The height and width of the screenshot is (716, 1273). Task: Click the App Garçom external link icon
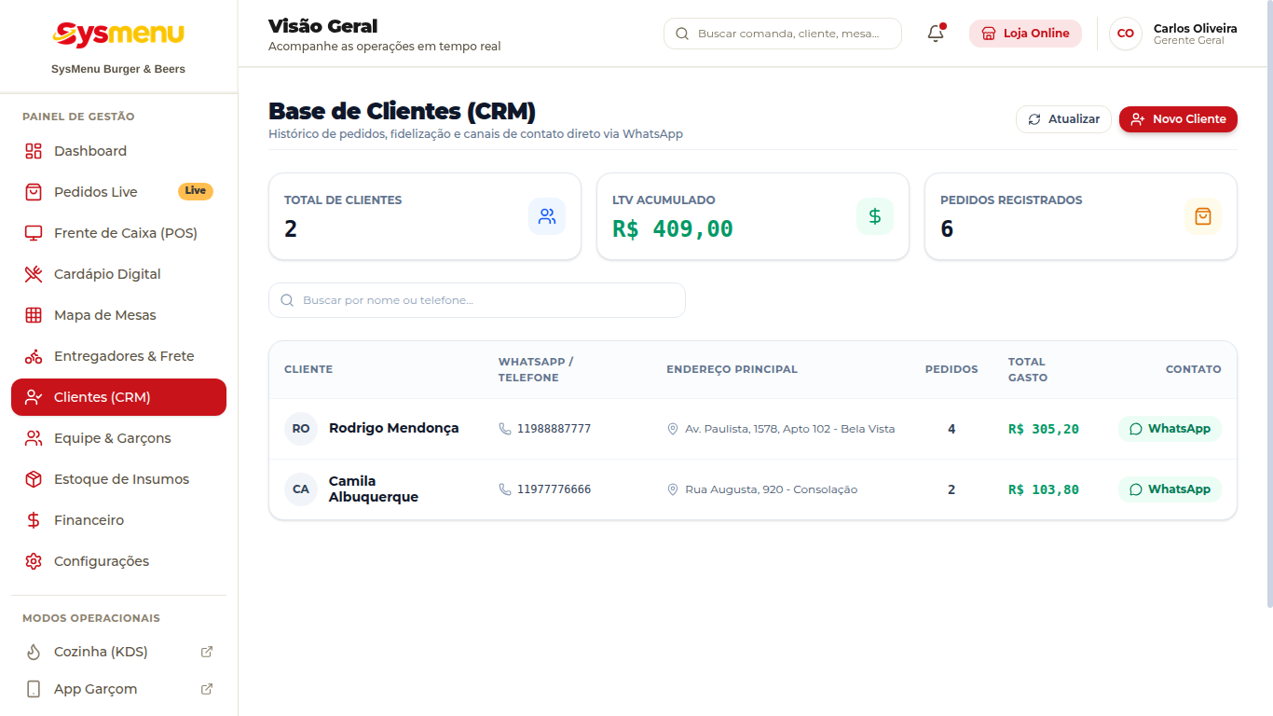click(x=207, y=689)
